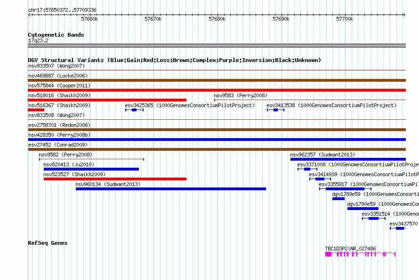
Task: Click the esv2758701 (Redon2006) label
Action: [59, 125]
